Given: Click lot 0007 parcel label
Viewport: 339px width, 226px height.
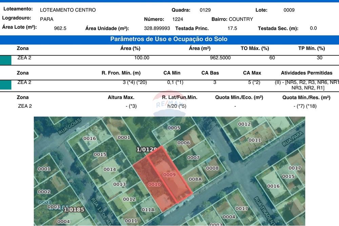Looking at the screenshot, I should 193,158.
